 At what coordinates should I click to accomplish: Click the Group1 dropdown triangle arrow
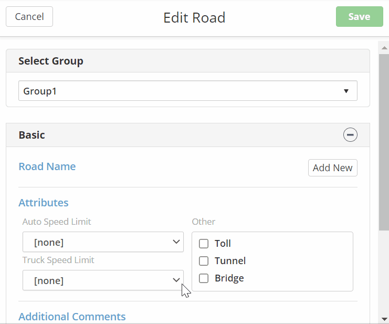[x=346, y=91]
